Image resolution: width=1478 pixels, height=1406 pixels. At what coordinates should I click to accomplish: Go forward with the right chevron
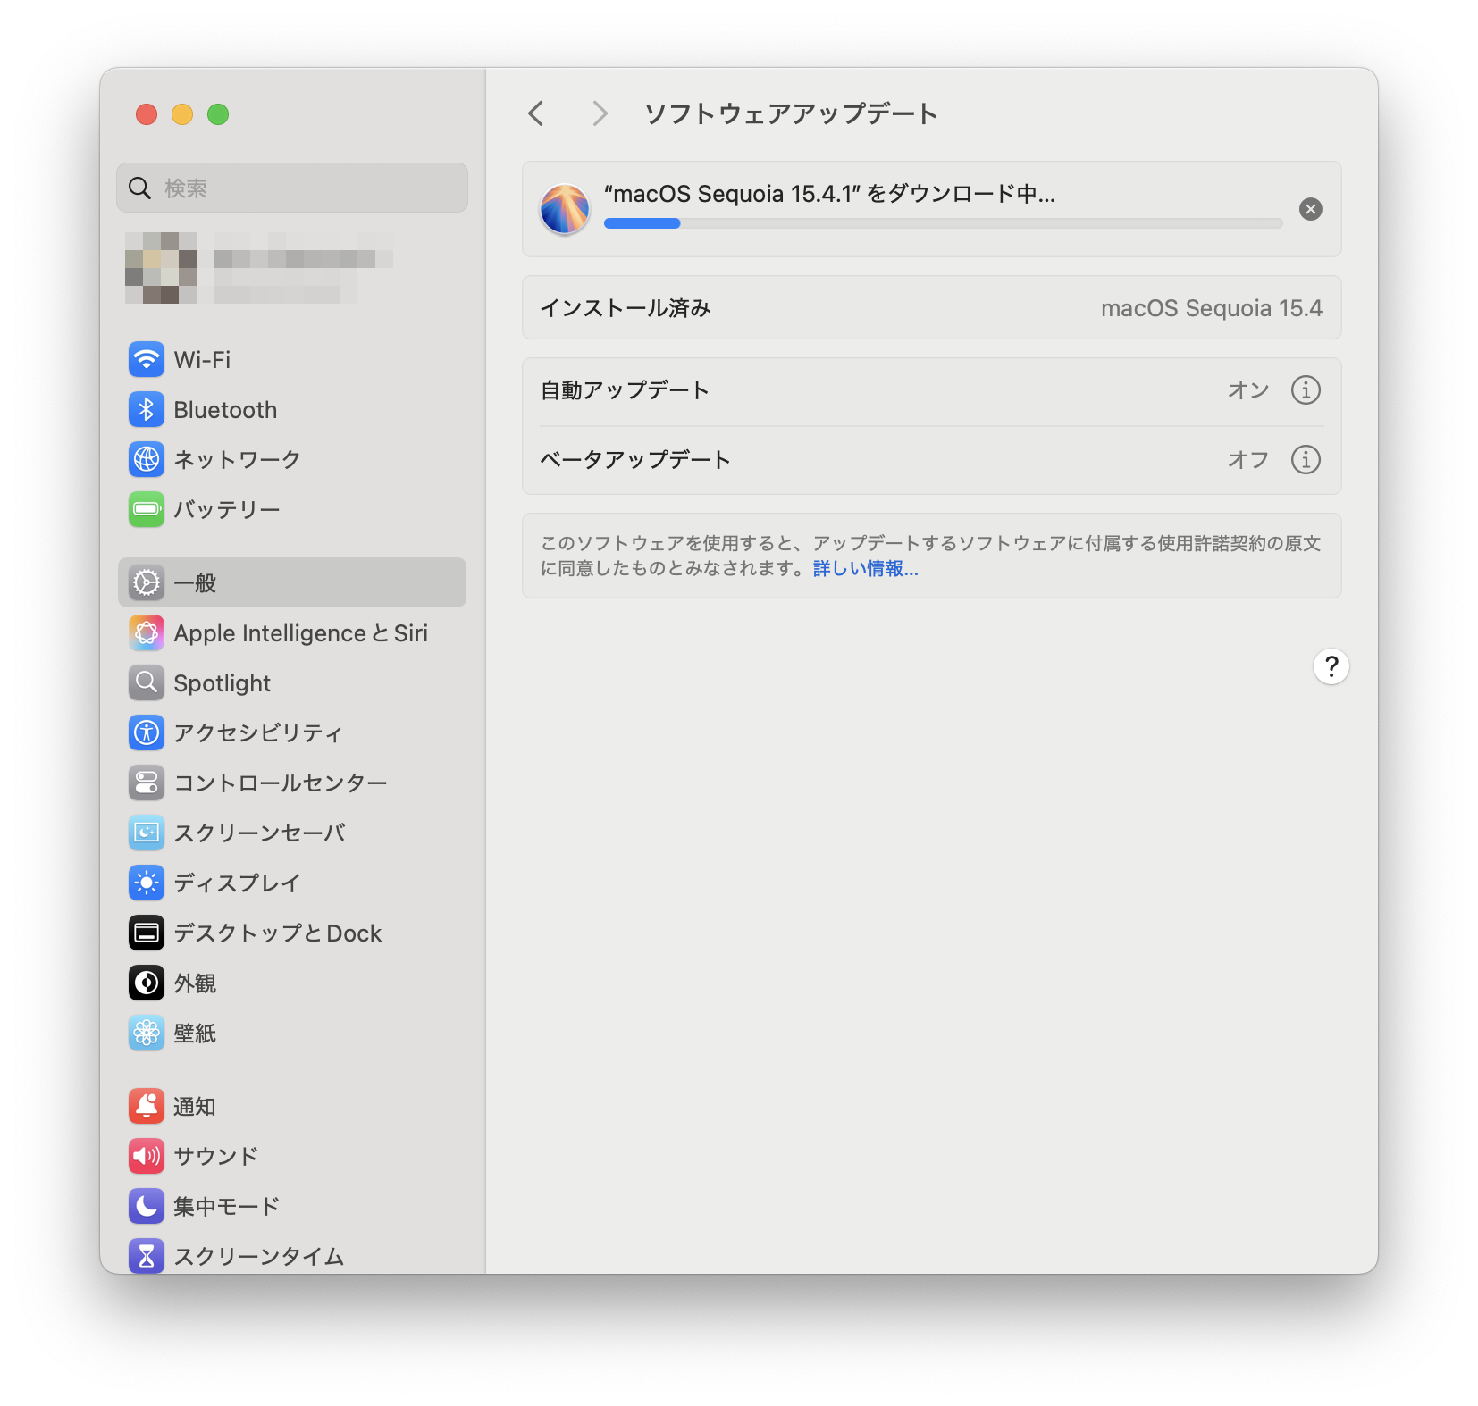[600, 113]
